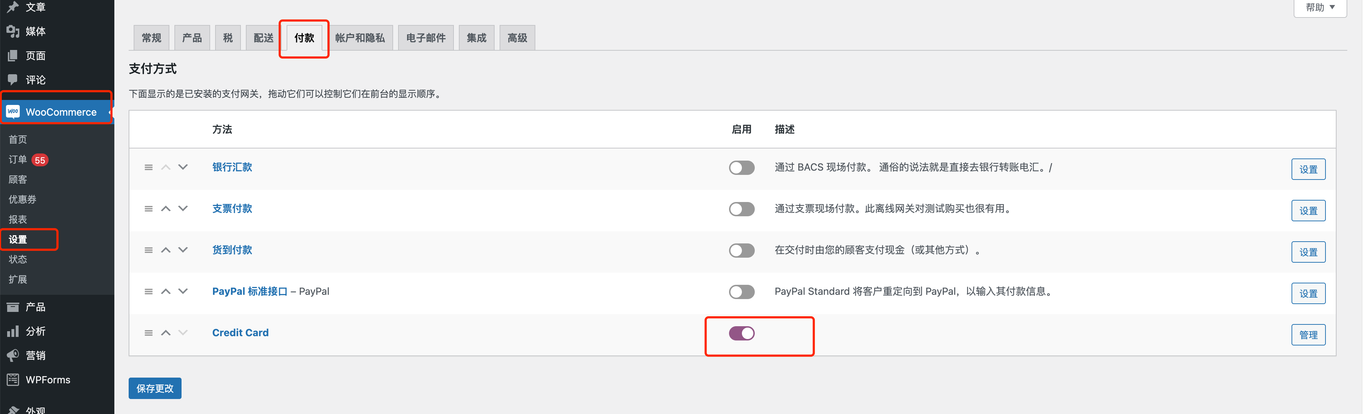Click the 营销 marketing megaphone icon
Image resolution: width=1363 pixels, height=414 pixels.
click(x=13, y=355)
